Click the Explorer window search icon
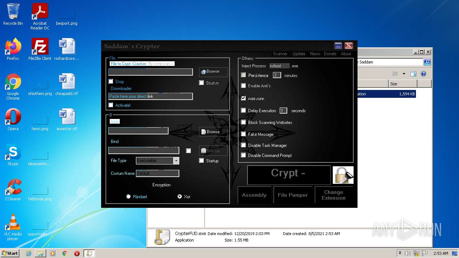459x258 pixels. [427, 62]
